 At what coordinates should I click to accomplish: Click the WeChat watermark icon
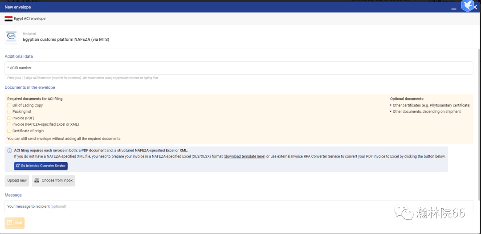point(407,213)
